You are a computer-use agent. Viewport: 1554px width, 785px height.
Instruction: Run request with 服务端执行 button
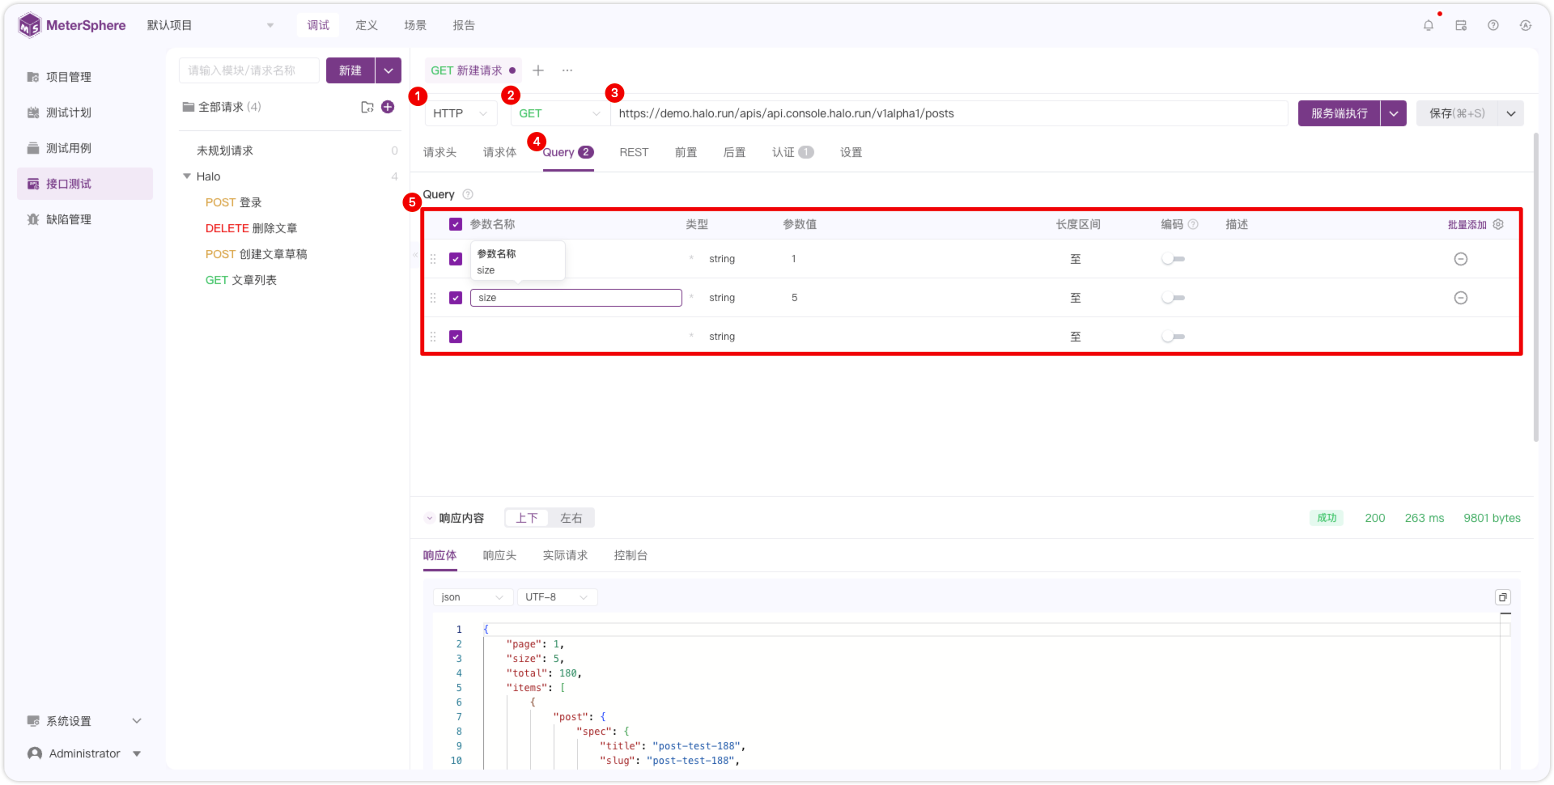[1340, 113]
